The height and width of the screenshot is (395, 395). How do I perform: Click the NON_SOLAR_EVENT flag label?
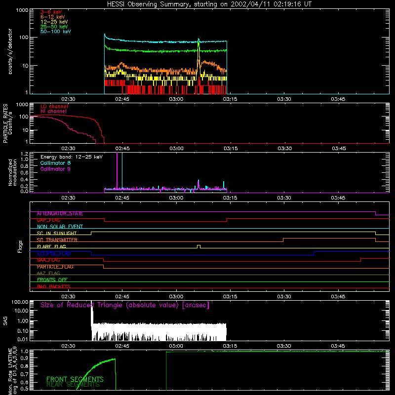coord(60,227)
